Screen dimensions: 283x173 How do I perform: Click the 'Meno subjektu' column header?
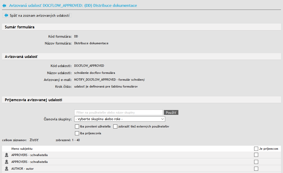point(22,149)
